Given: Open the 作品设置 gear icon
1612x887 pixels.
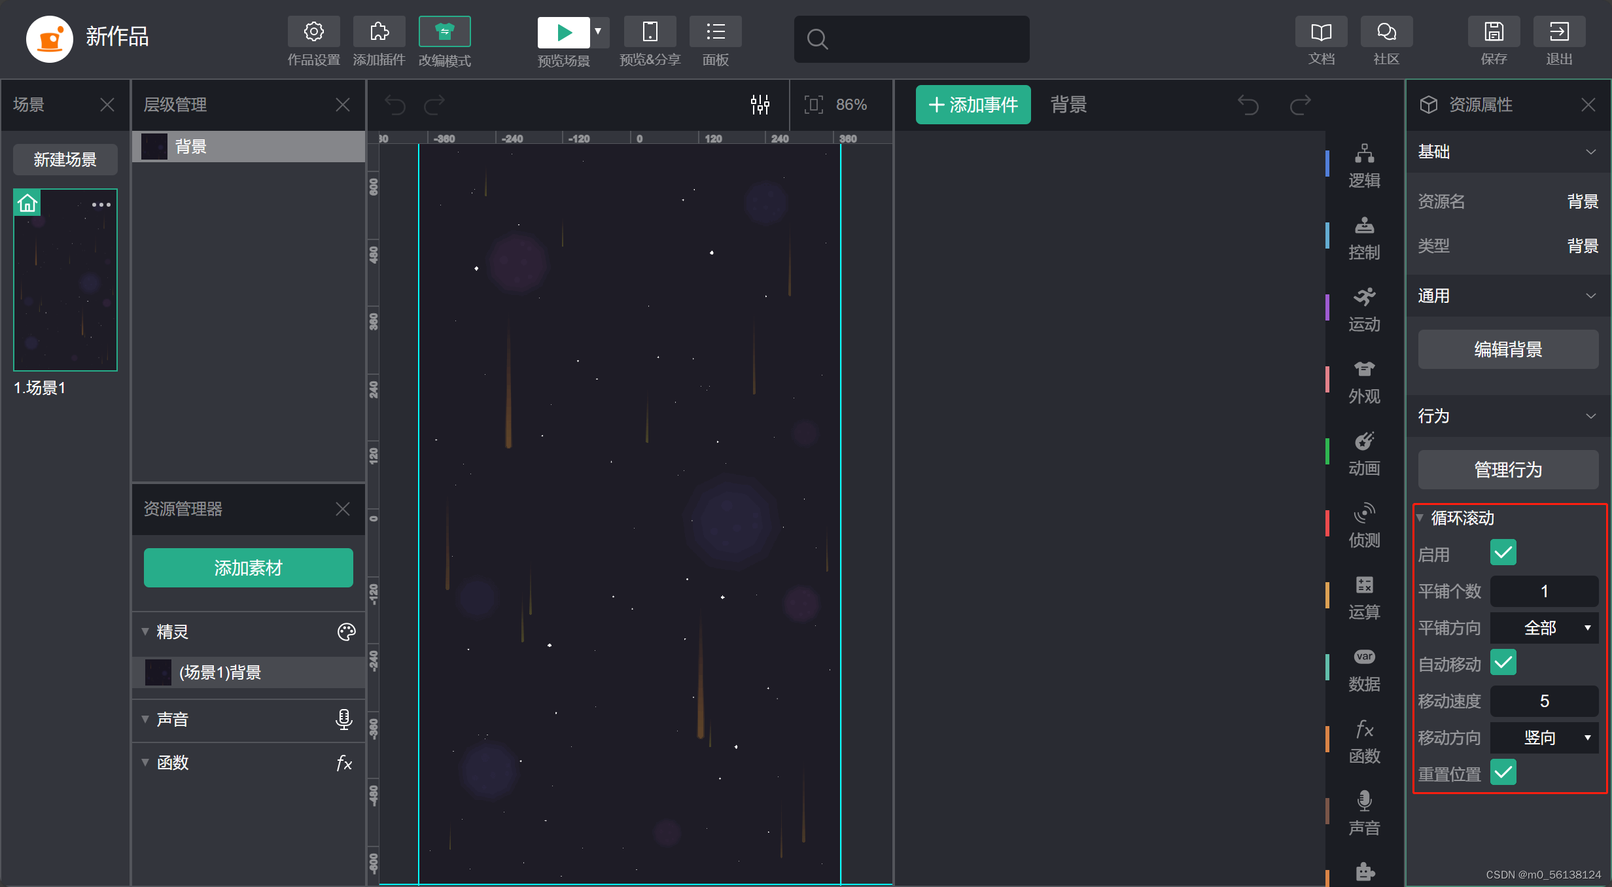Looking at the screenshot, I should click(x=313, y=32).
